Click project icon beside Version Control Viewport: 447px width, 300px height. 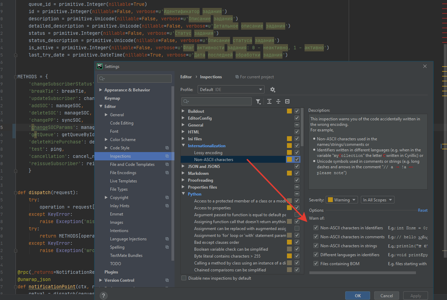tap(167, 280)
